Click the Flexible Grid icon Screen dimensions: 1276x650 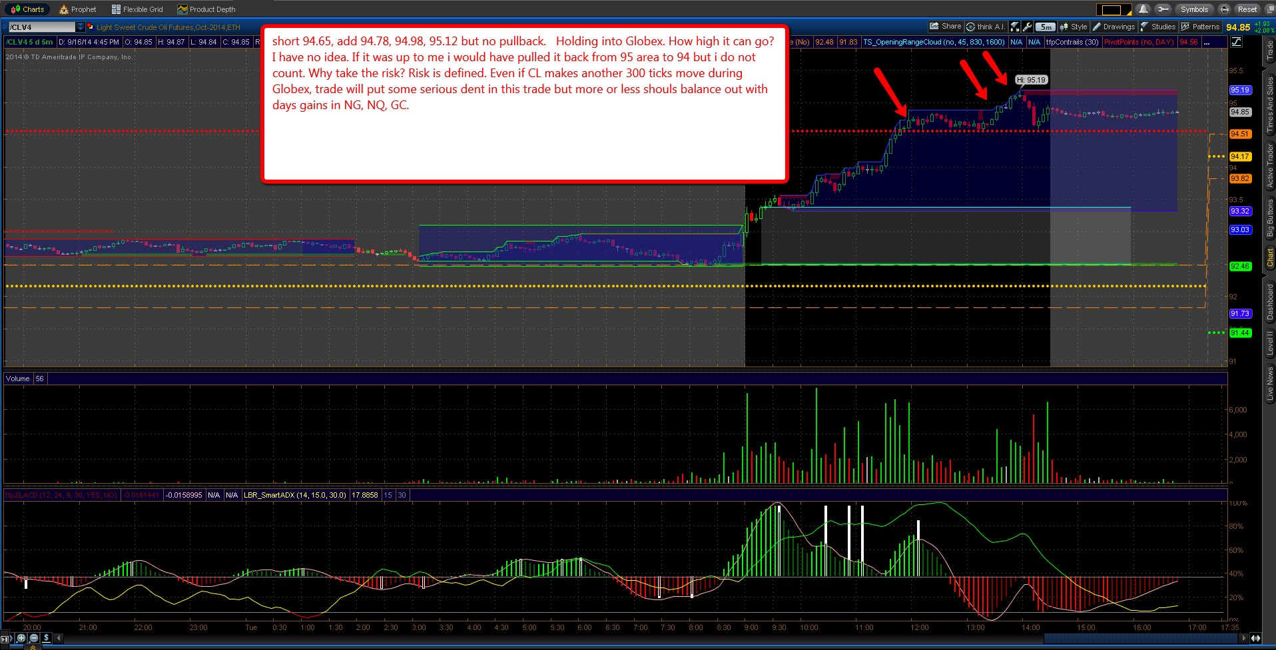pyautogui.click(x=117, y=9)
